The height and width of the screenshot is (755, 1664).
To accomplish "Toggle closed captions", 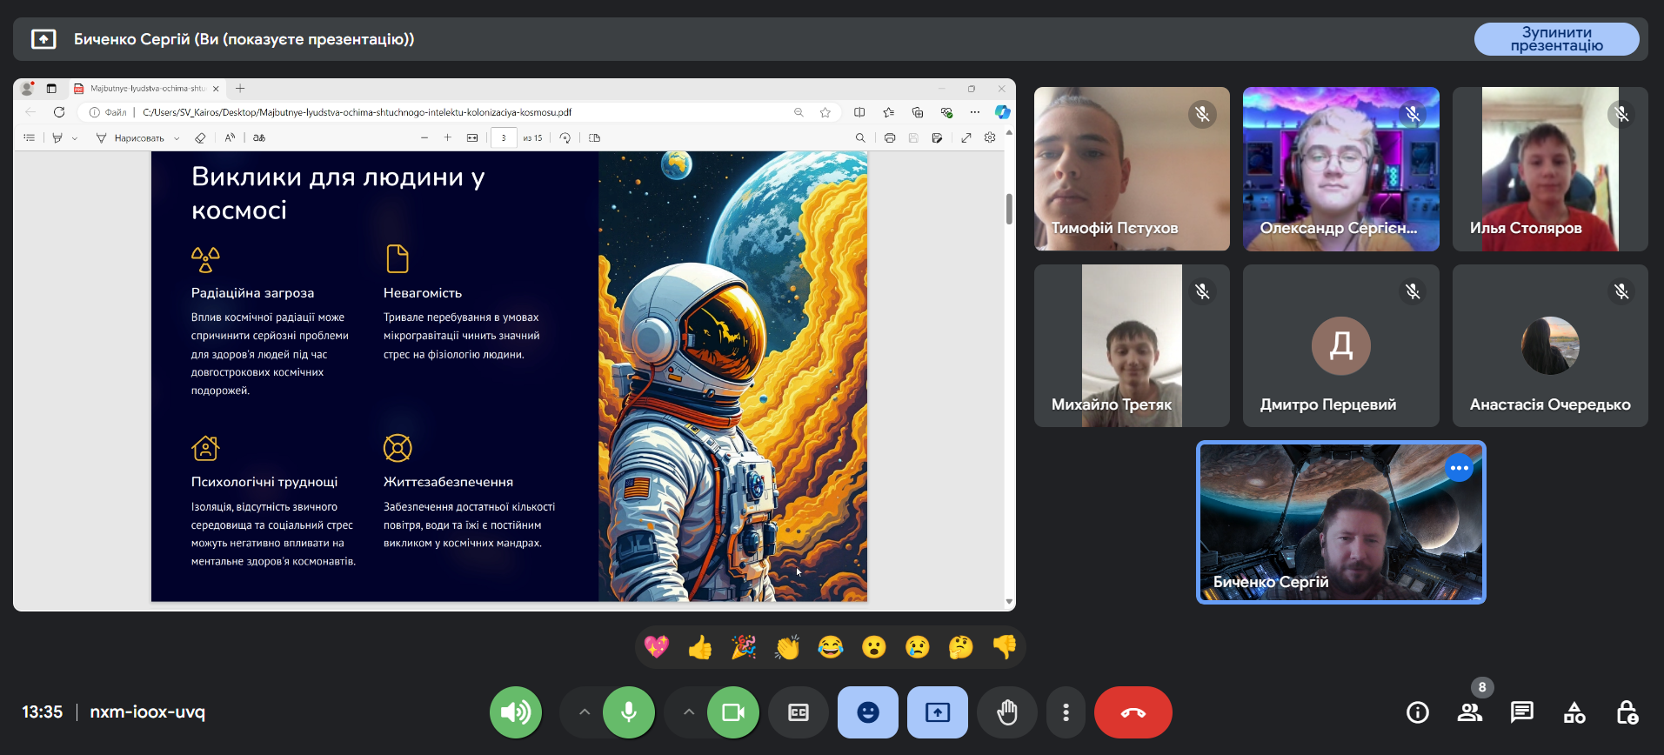I will (x=798, y=712).
